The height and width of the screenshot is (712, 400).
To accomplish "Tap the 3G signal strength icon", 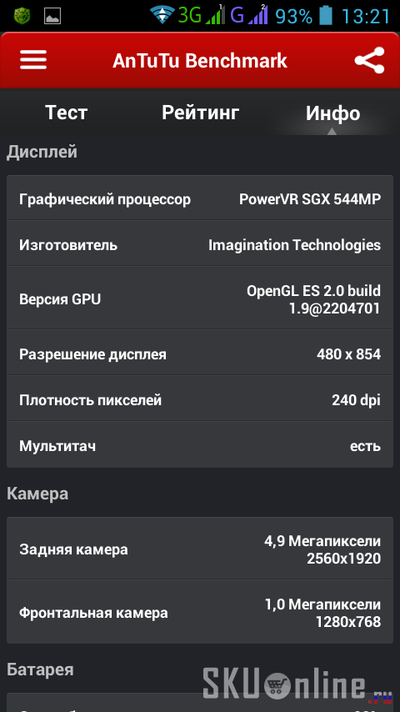I will coord(215,15).
